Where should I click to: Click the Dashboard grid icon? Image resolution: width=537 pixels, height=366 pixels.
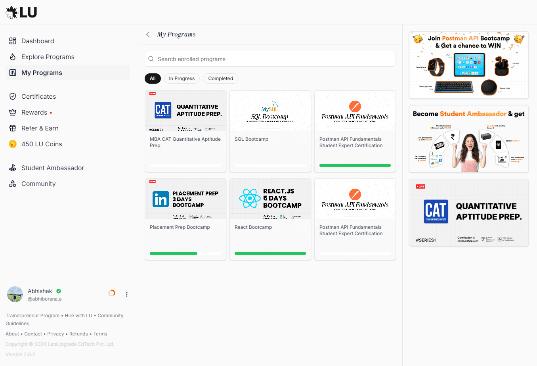click(x=13, y=41)
